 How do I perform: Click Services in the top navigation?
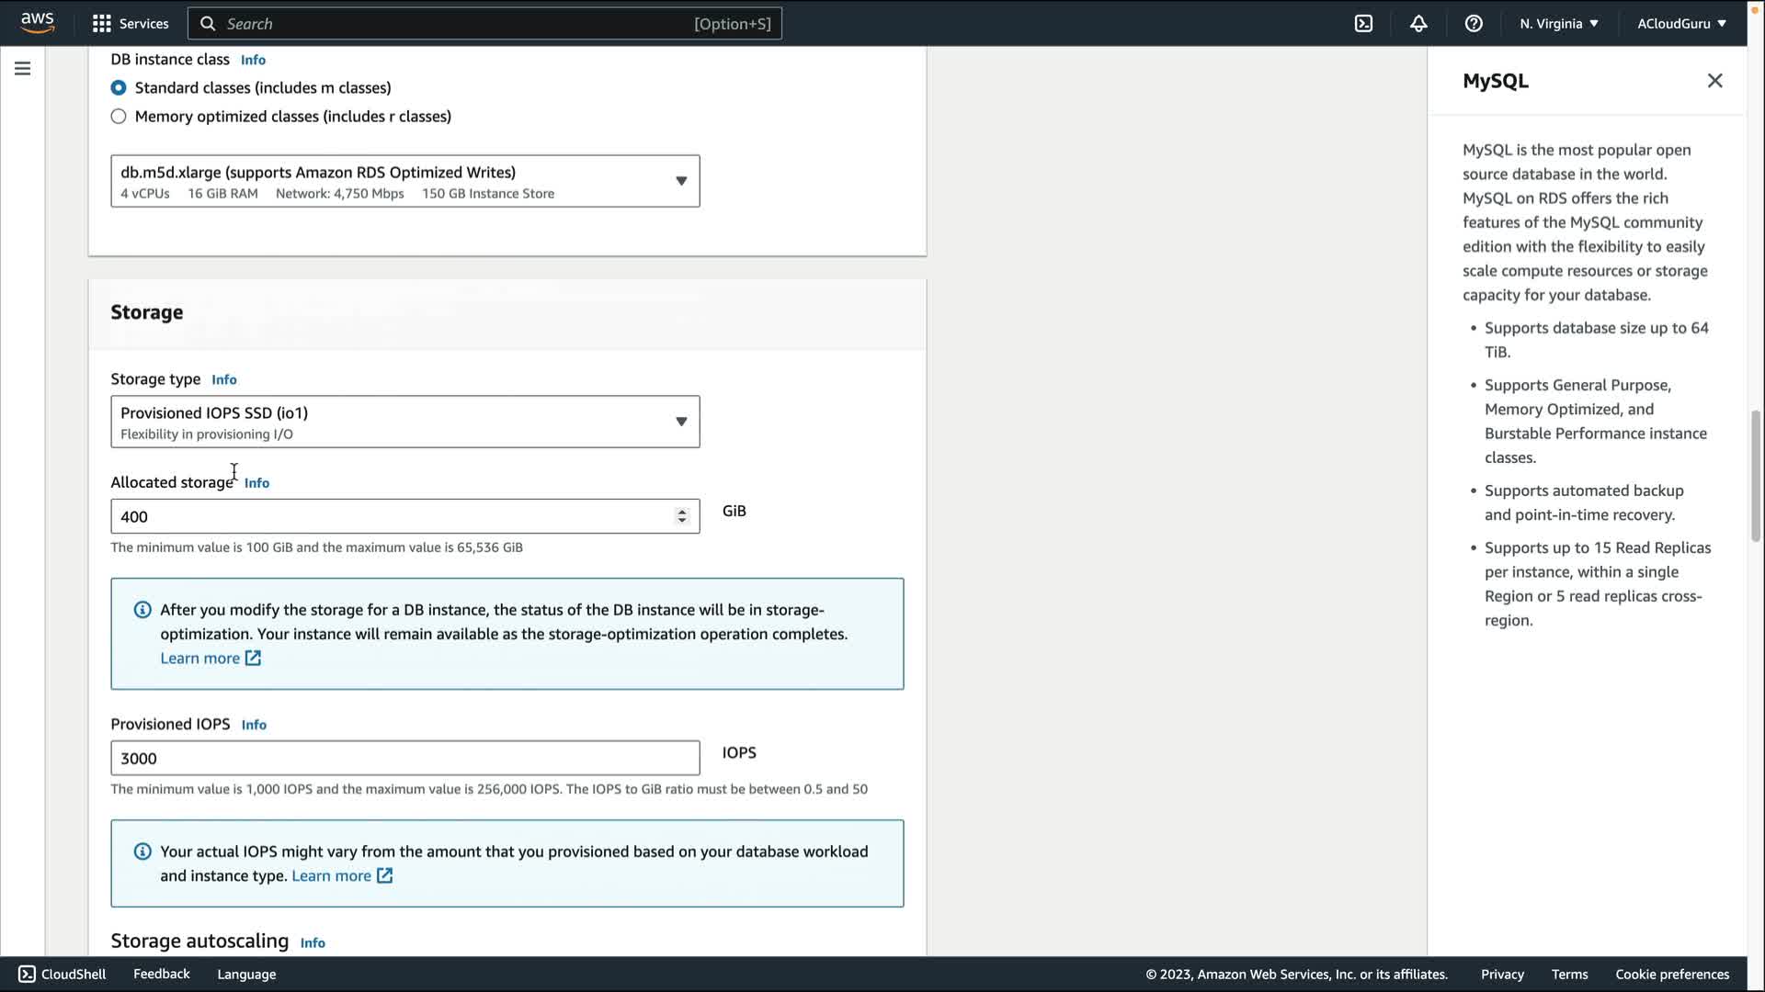point(143,24)
